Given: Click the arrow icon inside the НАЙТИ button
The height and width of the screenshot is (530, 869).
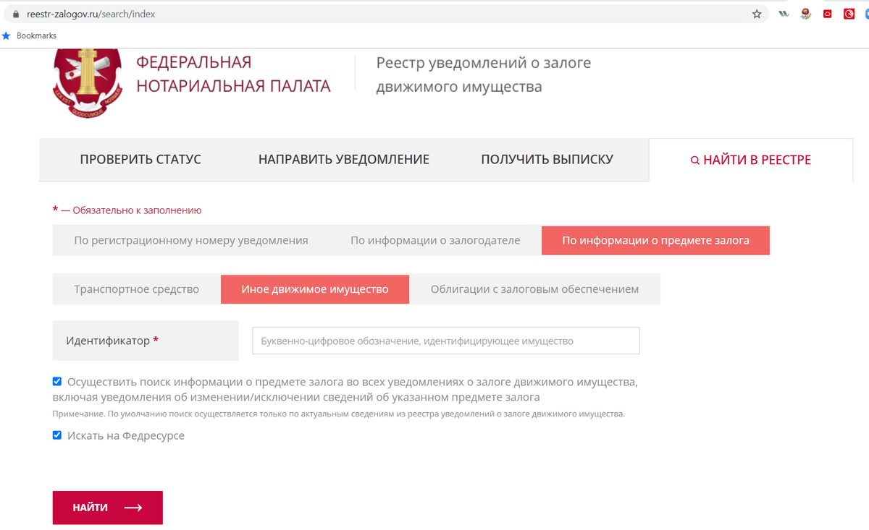Looking at the screenshot, I should pyautogui.click(x=133, y=508).
